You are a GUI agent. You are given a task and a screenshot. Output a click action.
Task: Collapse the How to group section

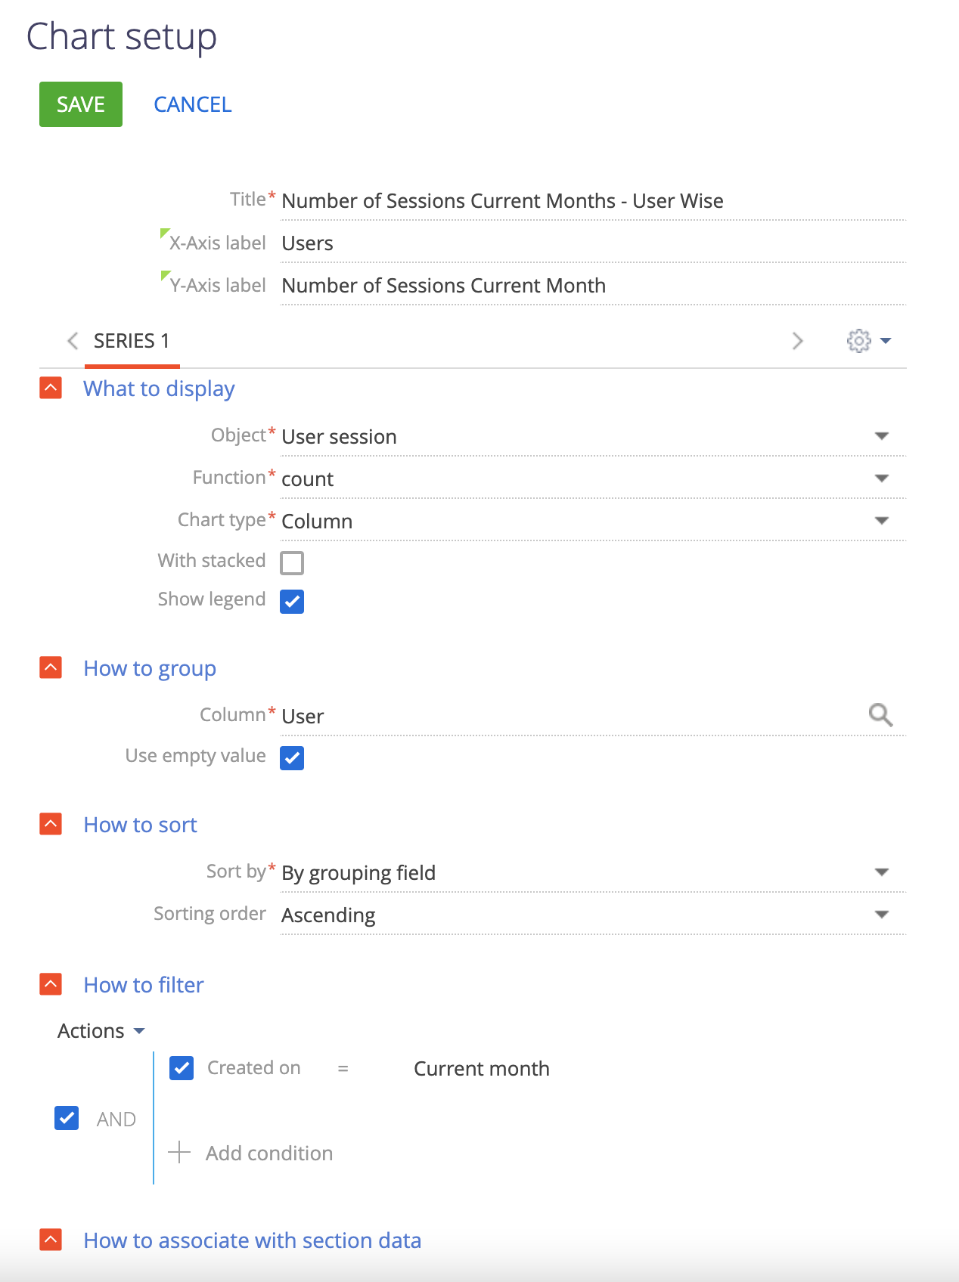(51, 667)
